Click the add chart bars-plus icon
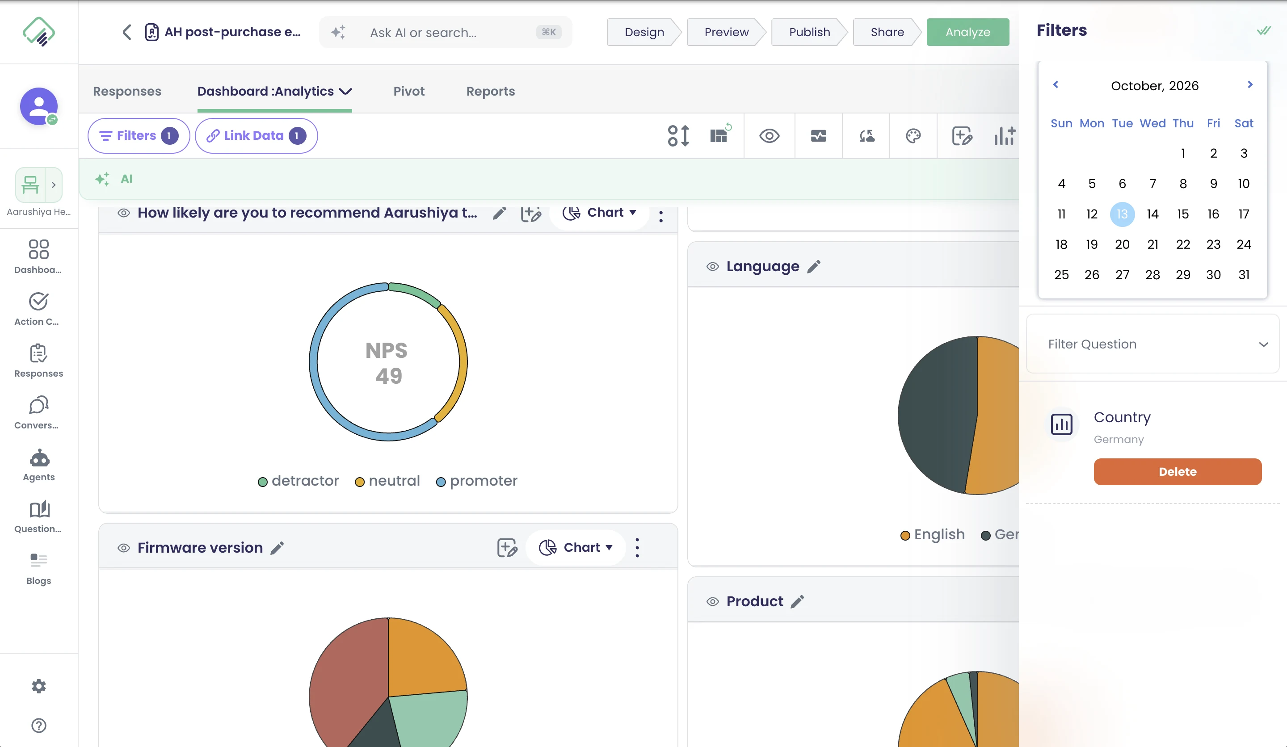Screen dimensions: 1287x747 pyautogui.click(x=1004, y=136)
